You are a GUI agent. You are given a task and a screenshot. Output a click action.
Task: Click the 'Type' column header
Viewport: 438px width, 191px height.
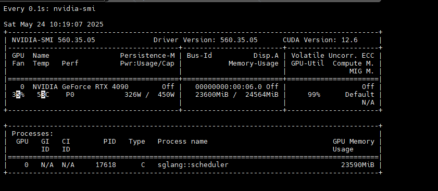pos(137,142)
